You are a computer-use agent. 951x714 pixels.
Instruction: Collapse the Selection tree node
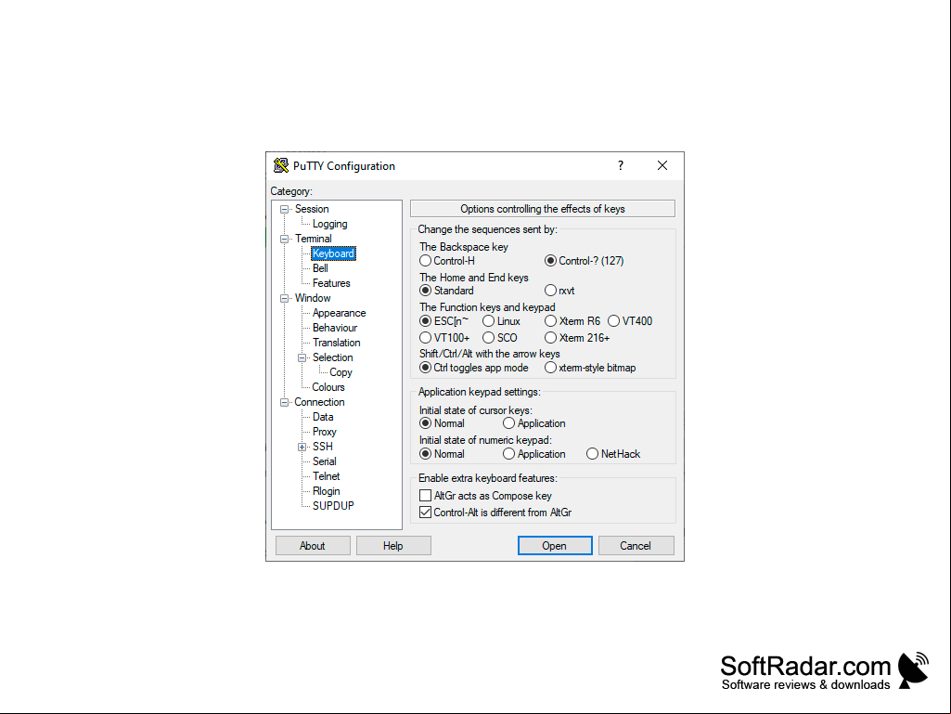click(302, 358)
